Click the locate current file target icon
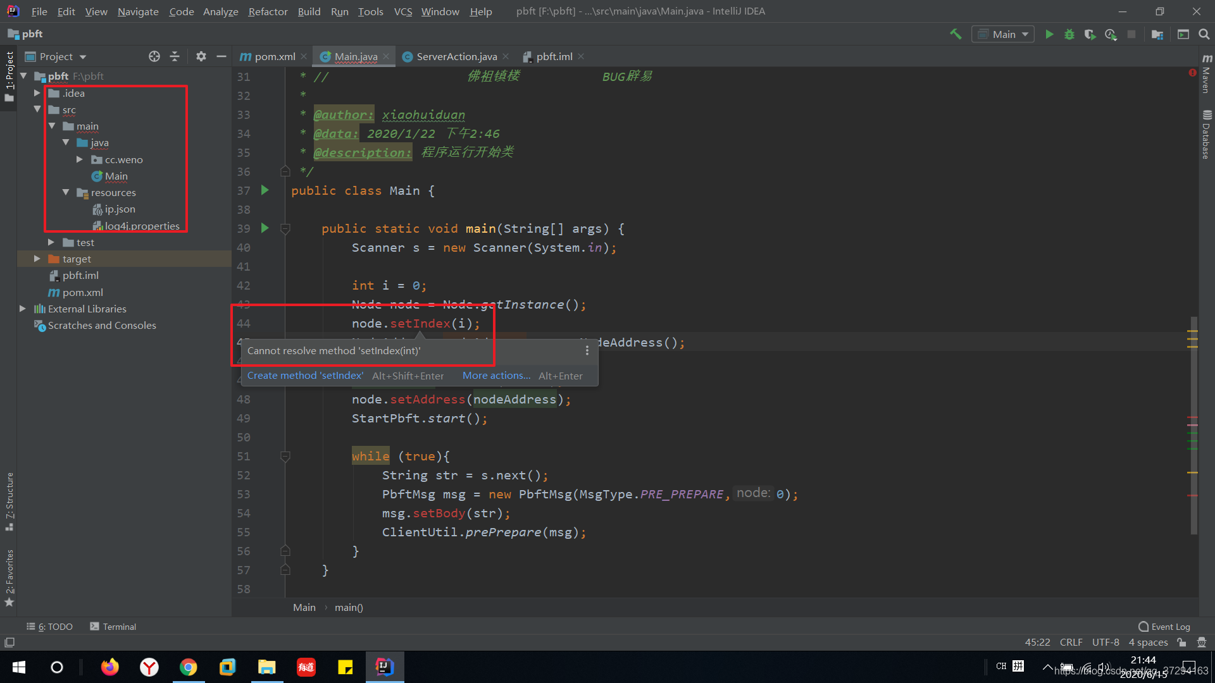The image size is (1215, 683). [154, 56]
